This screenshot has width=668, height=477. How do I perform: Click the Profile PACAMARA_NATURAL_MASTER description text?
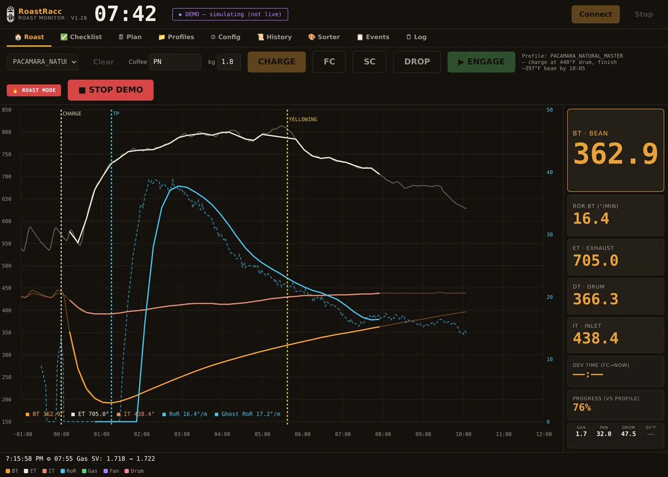573,62
